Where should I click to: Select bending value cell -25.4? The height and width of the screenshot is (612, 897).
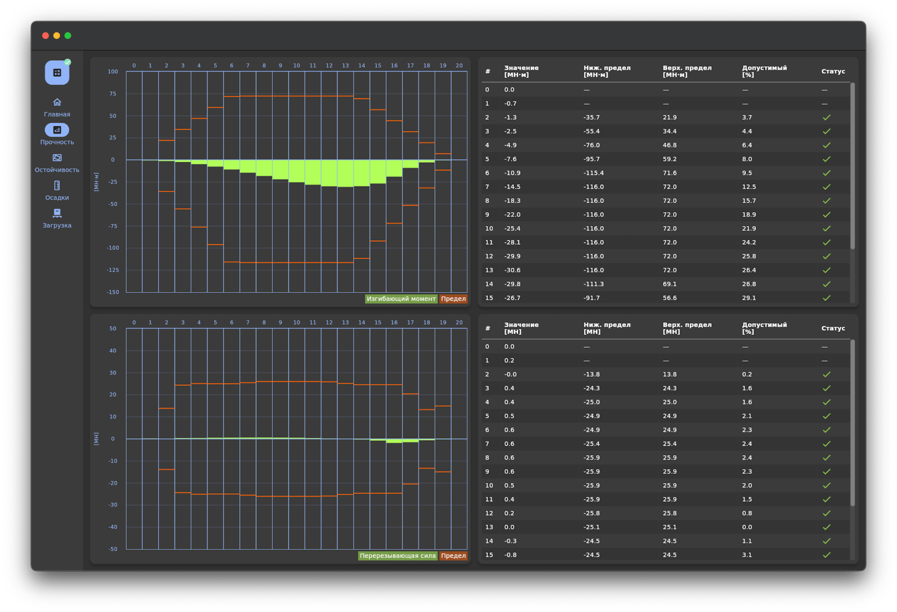click(512, 229)
